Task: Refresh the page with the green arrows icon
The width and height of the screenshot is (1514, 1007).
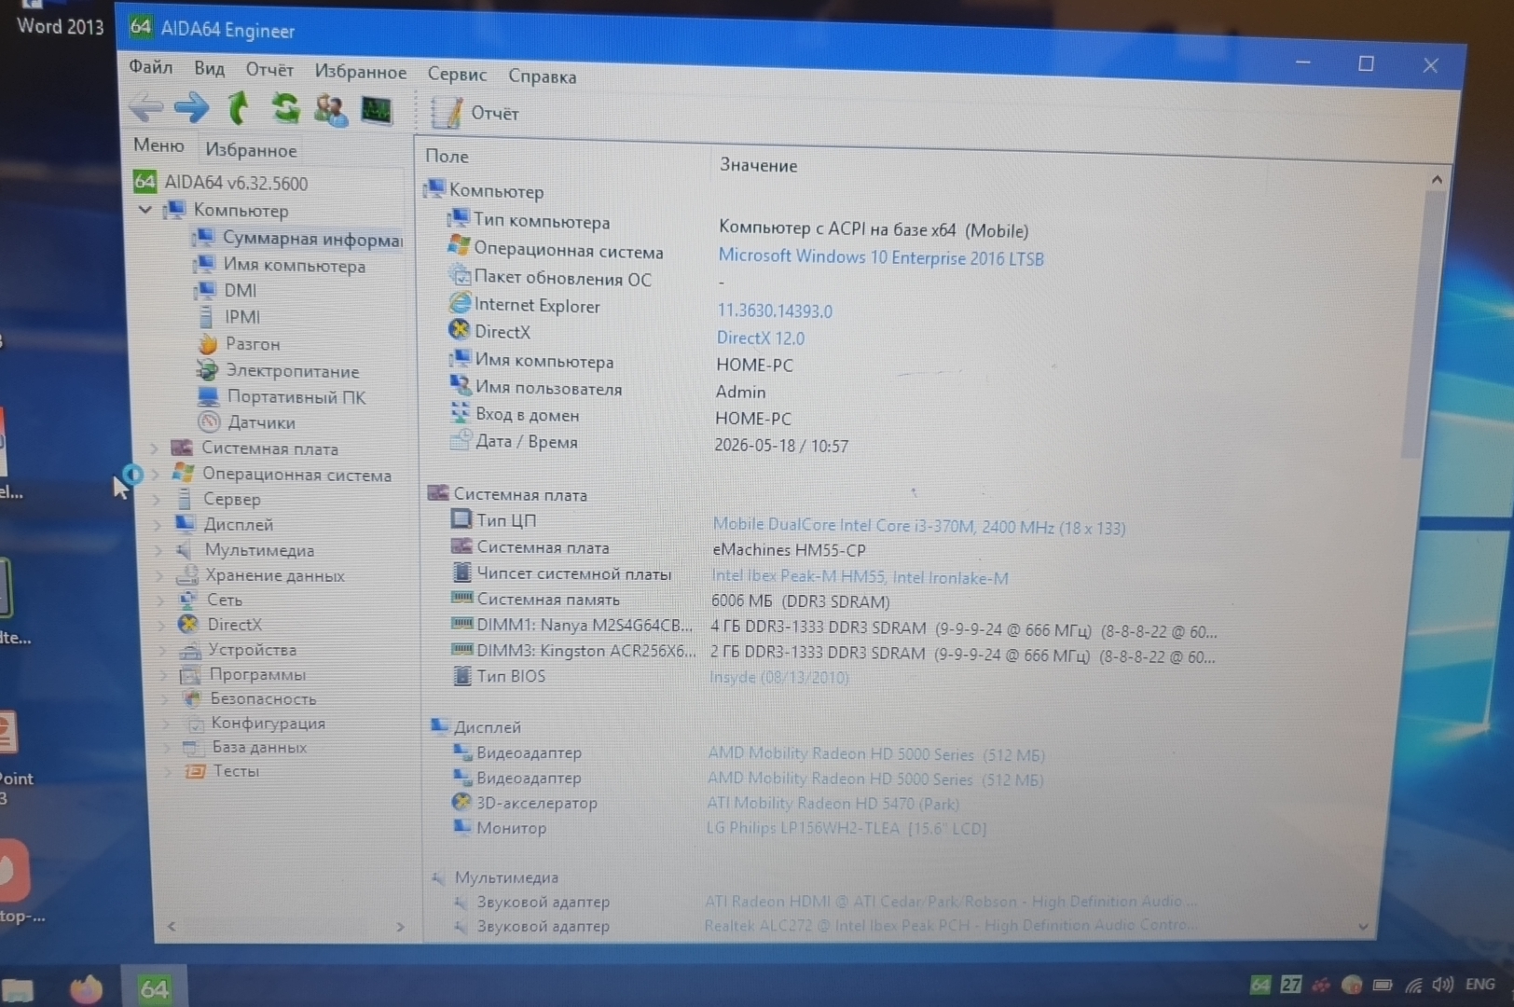Action: tap(284, 109)
